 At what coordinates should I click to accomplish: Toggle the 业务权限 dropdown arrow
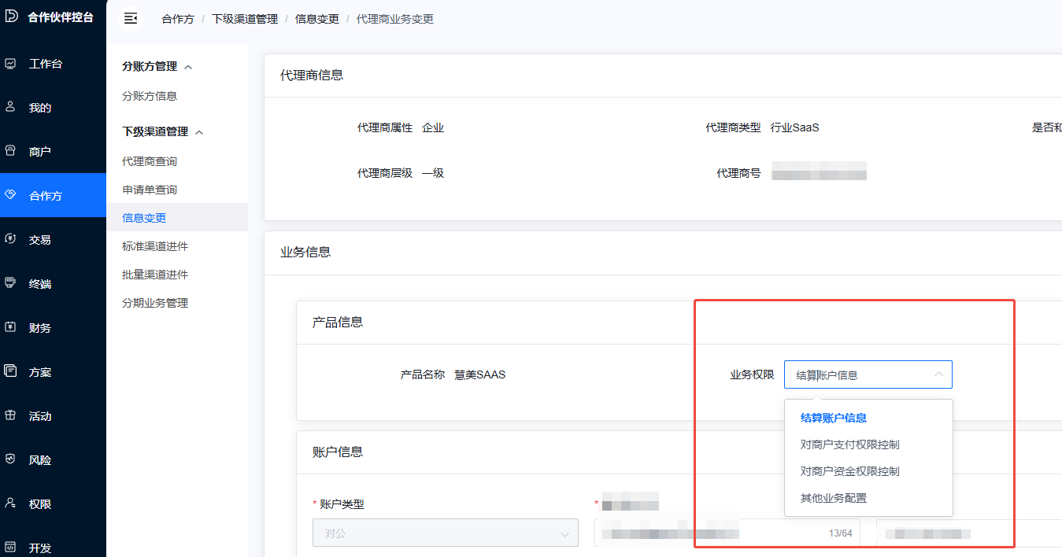click(x=938, y=374)
